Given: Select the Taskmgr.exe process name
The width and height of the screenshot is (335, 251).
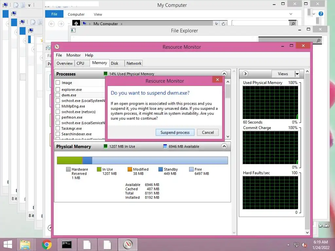Looking at the screenshot, I should coord(72,128).
